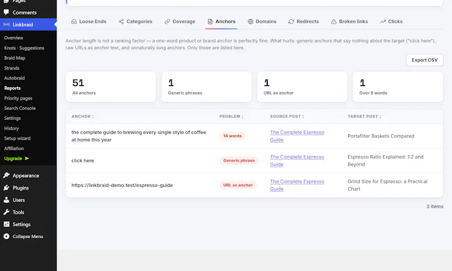The height and width of the screenshot is (271, 452).
Task: Click the Categories share-node icon
Action: (x=121, y=21)
